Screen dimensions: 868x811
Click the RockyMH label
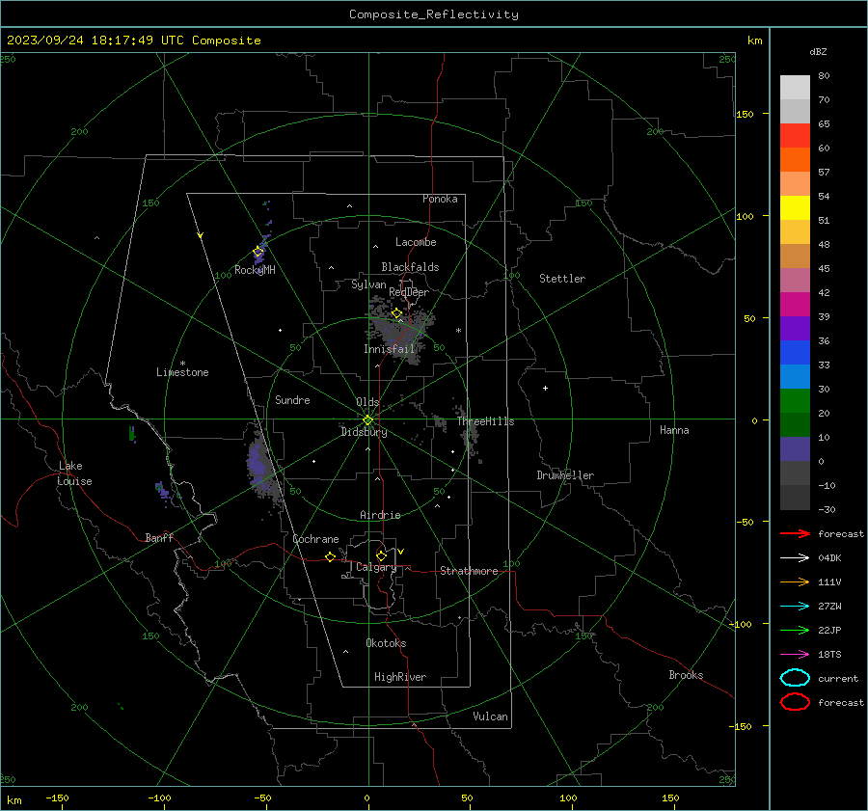pyautogui.click(x=255, y=270)
